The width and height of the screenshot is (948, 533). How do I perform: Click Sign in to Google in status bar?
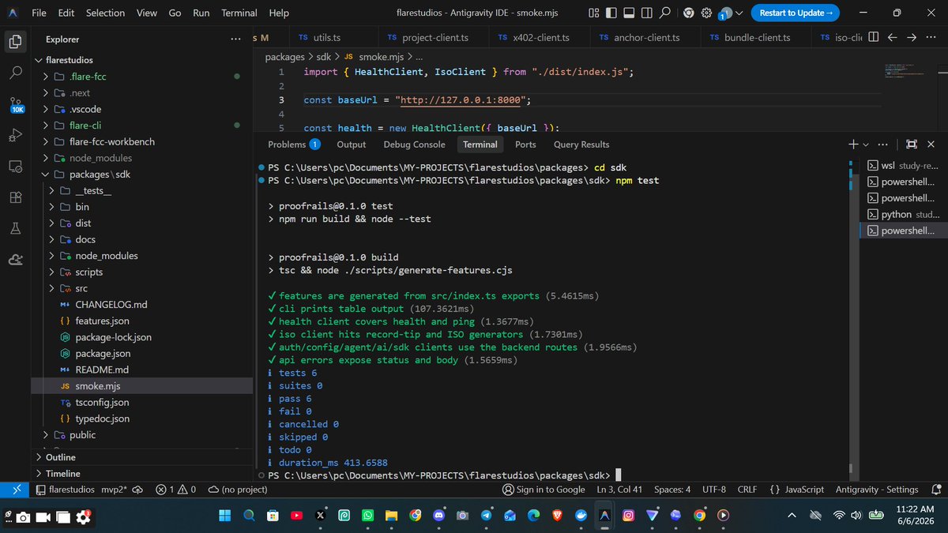point(544,490)
